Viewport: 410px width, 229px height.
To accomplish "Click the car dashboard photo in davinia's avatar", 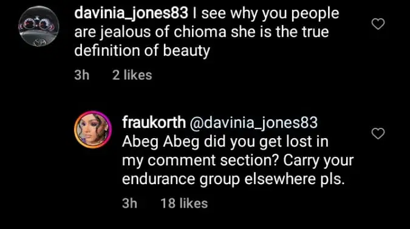I will (x=39, y=26).
